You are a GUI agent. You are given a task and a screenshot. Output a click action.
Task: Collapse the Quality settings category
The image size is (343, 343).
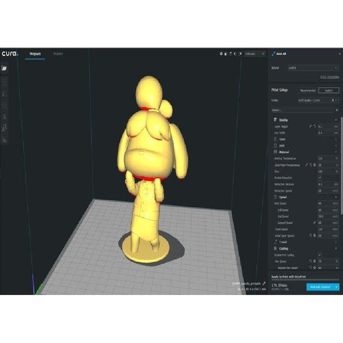coord(305,120)
